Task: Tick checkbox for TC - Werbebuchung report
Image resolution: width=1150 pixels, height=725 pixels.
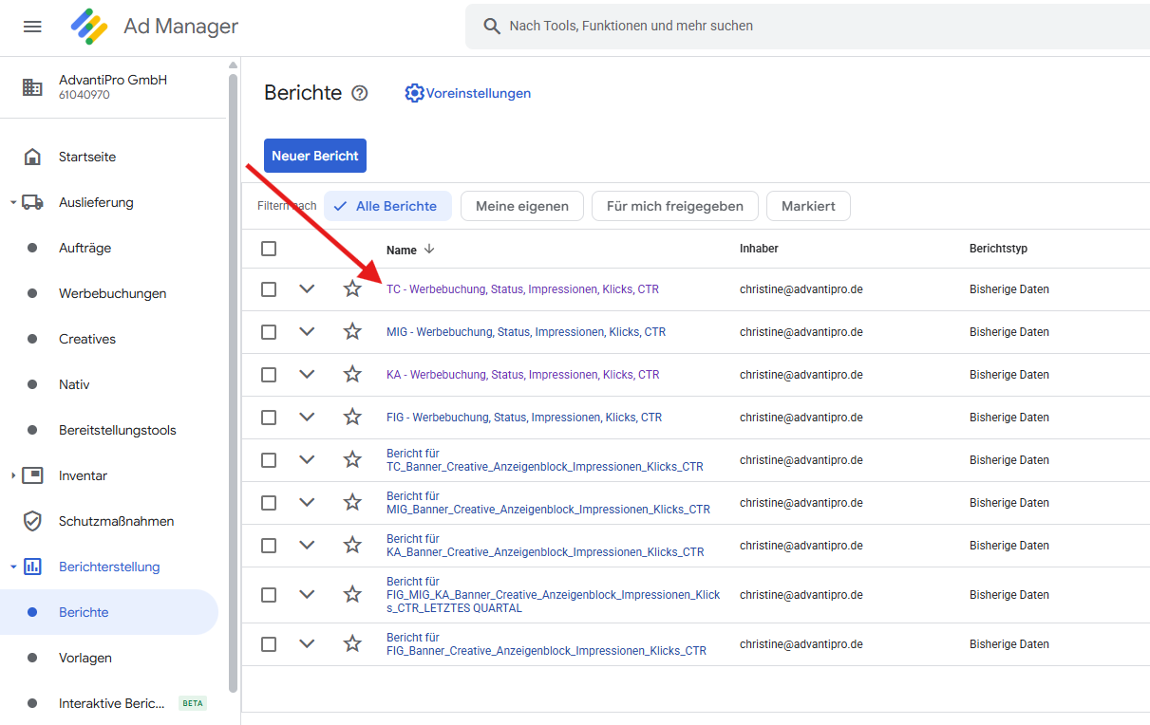Action: tap(269, 288)
